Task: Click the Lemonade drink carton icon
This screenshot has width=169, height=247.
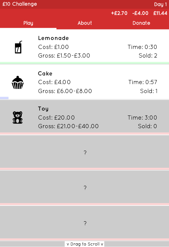Action: [18, 47]
